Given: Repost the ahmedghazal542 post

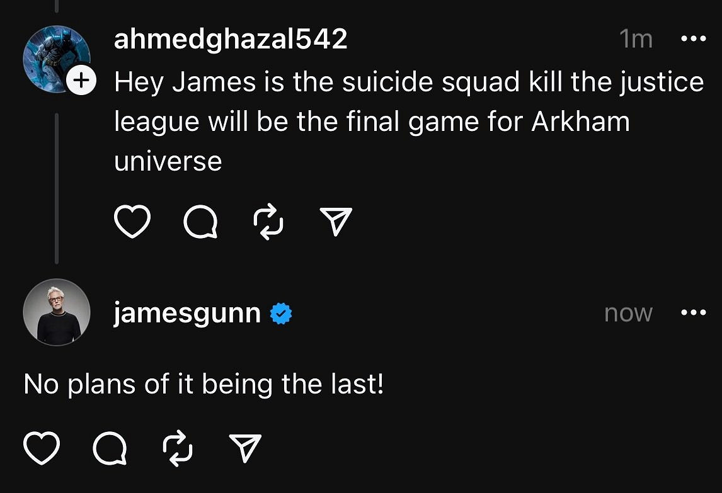Looking at the screenshot, I should click(x=268, y=222).
